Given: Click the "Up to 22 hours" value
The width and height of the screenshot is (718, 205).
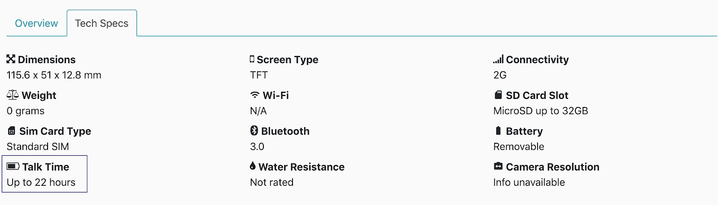Looking at the screenshot, I should 41,182.
